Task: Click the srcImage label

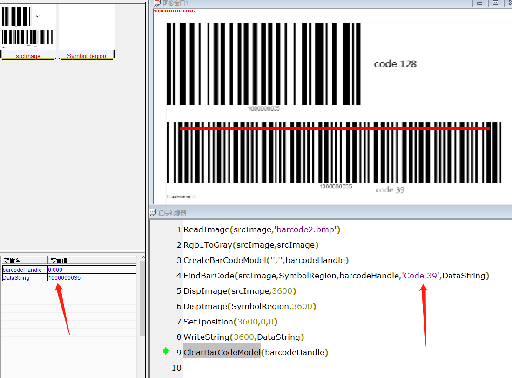Action: coord(28,56)
